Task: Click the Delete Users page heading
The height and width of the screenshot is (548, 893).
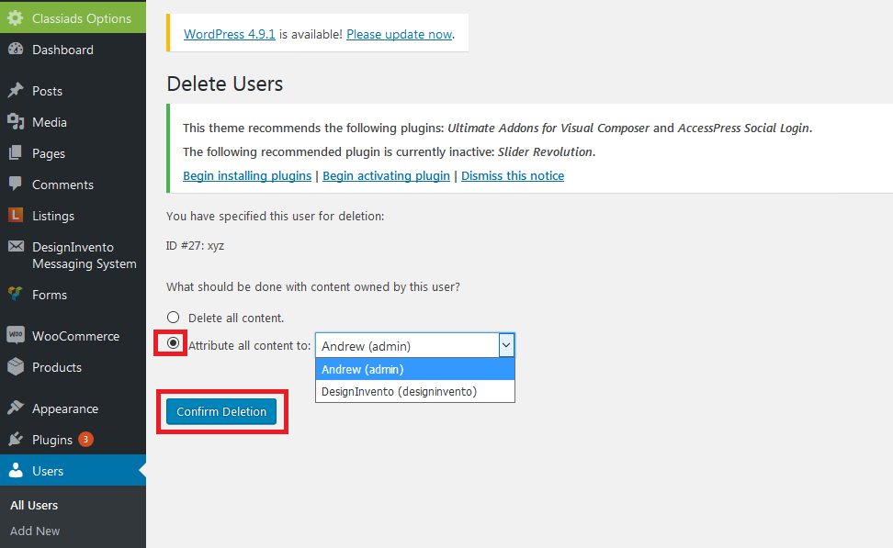Action: [225, 84]
